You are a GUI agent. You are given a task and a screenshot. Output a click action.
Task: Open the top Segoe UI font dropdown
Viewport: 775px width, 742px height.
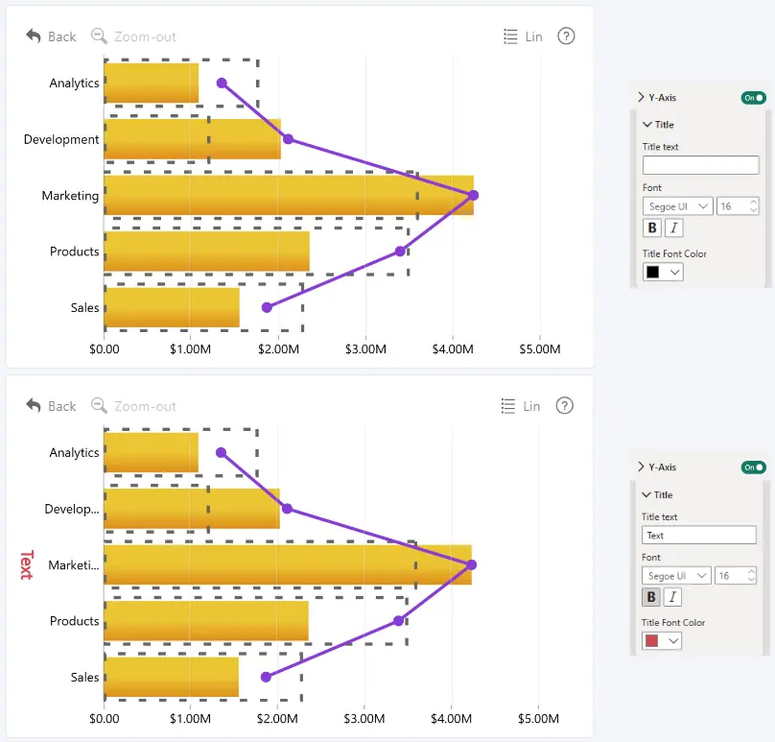[677, 206]
